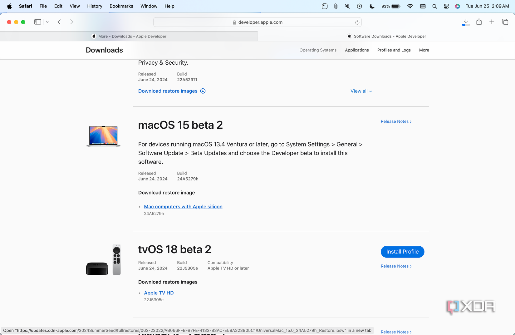Open Spotlight search in menu bar
515x335 pixels.
tap(434, 6)
